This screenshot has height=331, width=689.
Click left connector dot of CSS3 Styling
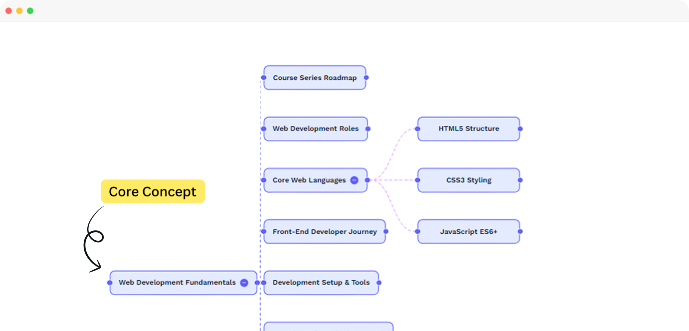[418, 180]
